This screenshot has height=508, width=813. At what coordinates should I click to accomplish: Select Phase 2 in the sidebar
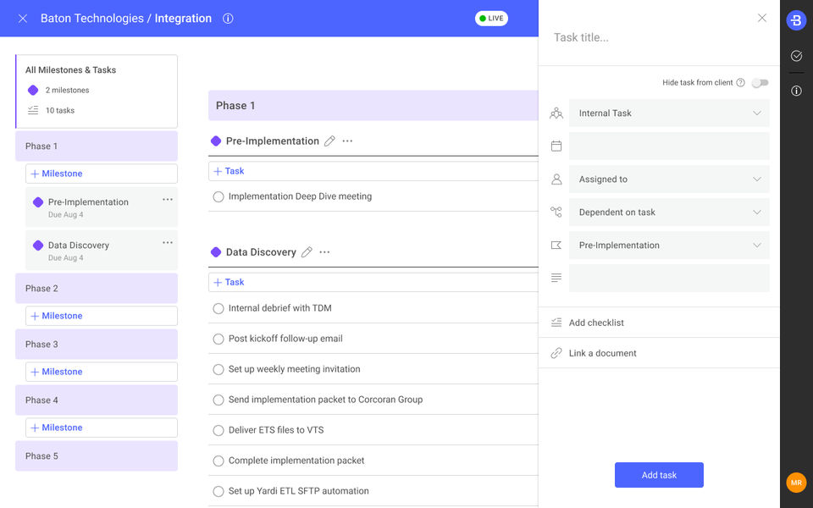(x=97, y=288)
